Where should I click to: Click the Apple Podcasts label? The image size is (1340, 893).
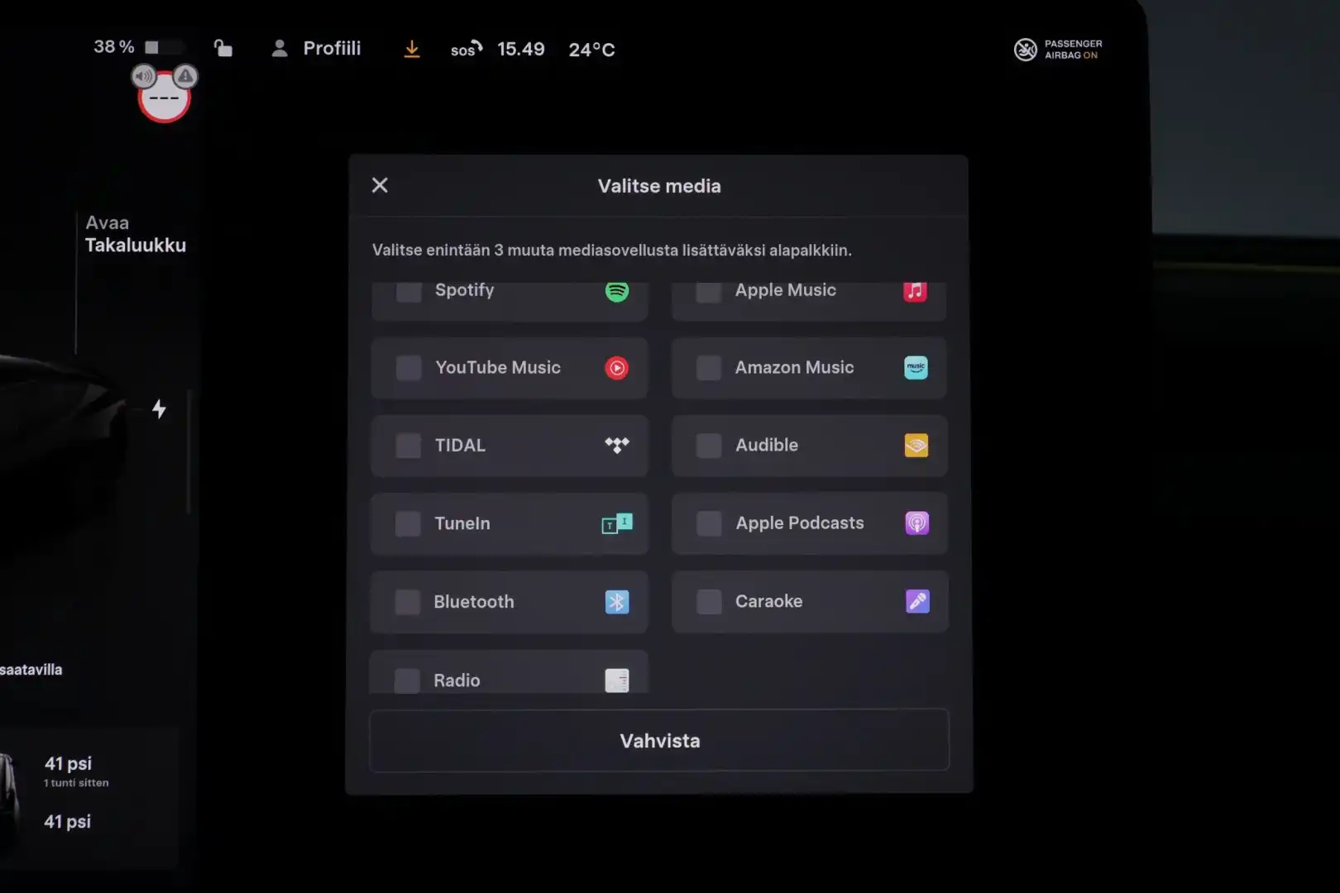point(800,523)
